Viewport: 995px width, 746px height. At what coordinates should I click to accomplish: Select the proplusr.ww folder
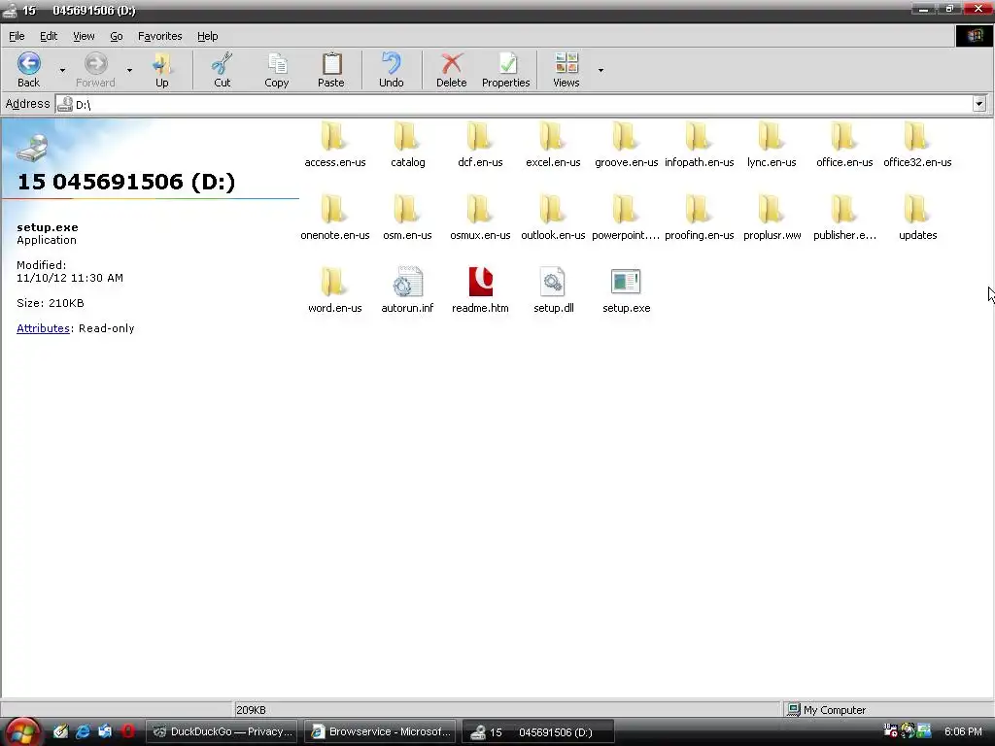(x=771, y=218)
